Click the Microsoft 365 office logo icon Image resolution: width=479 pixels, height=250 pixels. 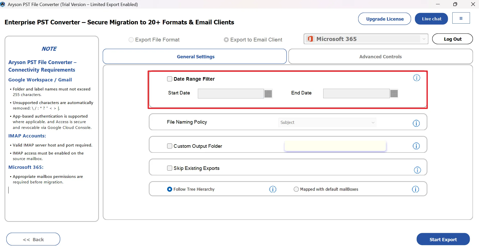click(x=310, y=39)
